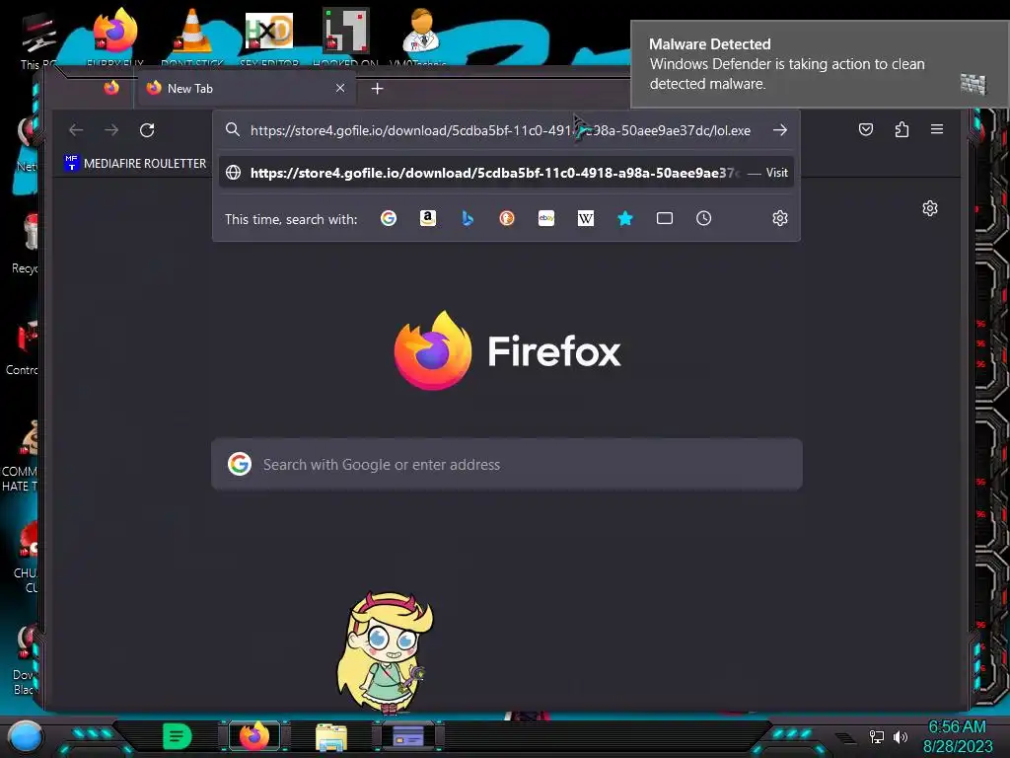This screenshot has height=758, width=1010.
Task: Search this time with eBay icon
Action: pyautogui.click(x=546, y=218)
